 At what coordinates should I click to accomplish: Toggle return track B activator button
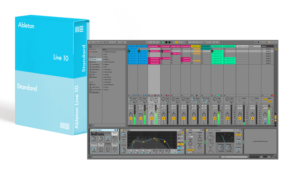pos(253,118)
